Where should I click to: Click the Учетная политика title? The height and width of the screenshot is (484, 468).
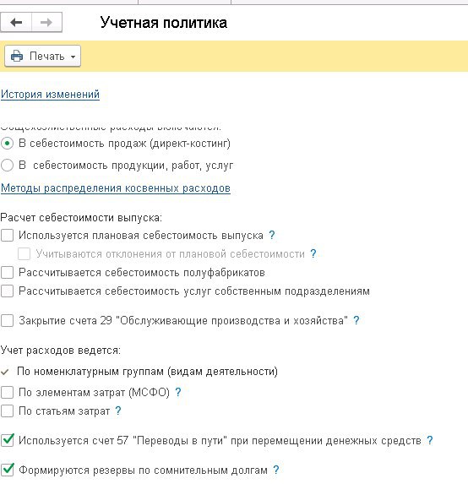point(164,23)
